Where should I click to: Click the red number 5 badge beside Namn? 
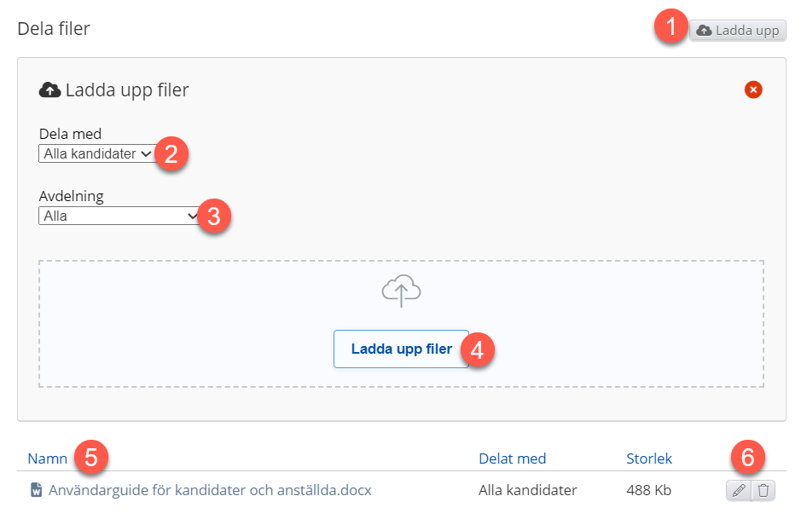pyautogui.click(x=90, y=458)
